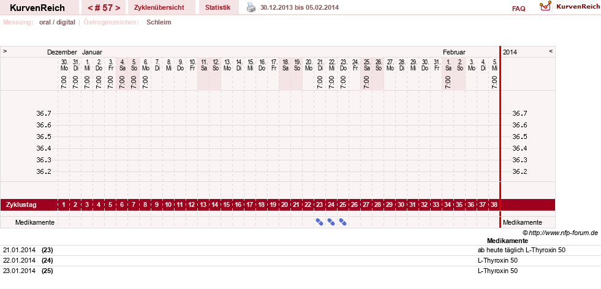Viewport: 601px width, 289px height.
Task: Click the 22.01.2014 note row date
Action: coord(19,260)
